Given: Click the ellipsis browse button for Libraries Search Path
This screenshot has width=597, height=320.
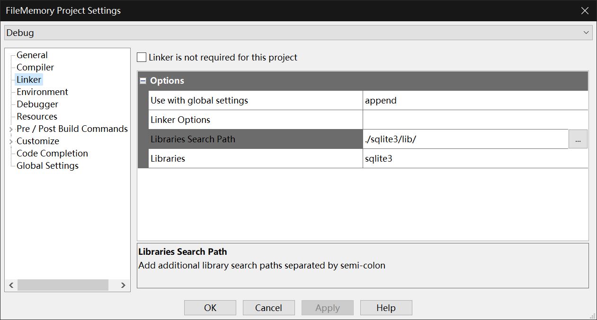Looking at the screenshot, I should pyautogui.click(x=578, y=139).
